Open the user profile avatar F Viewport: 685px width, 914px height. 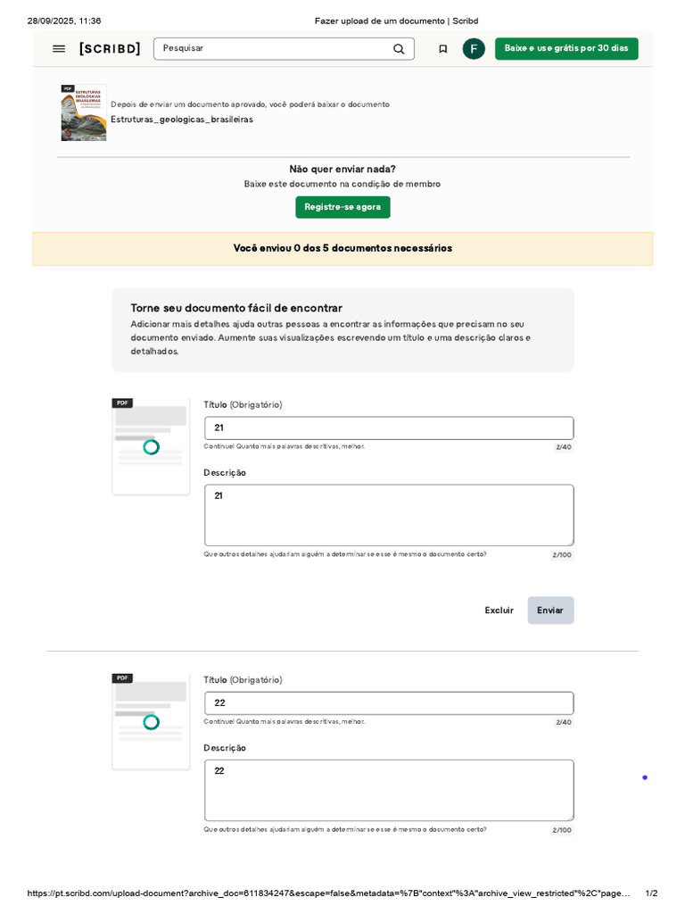(x=474, y=49)
